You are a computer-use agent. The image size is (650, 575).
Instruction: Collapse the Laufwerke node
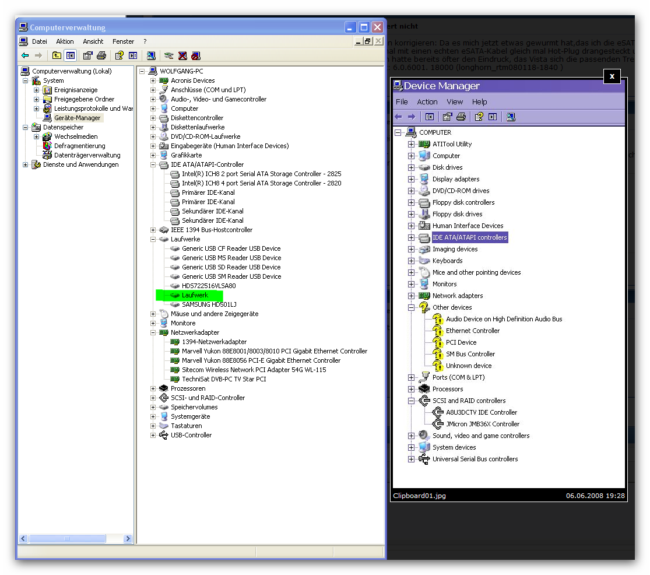(x=153, y=239)
